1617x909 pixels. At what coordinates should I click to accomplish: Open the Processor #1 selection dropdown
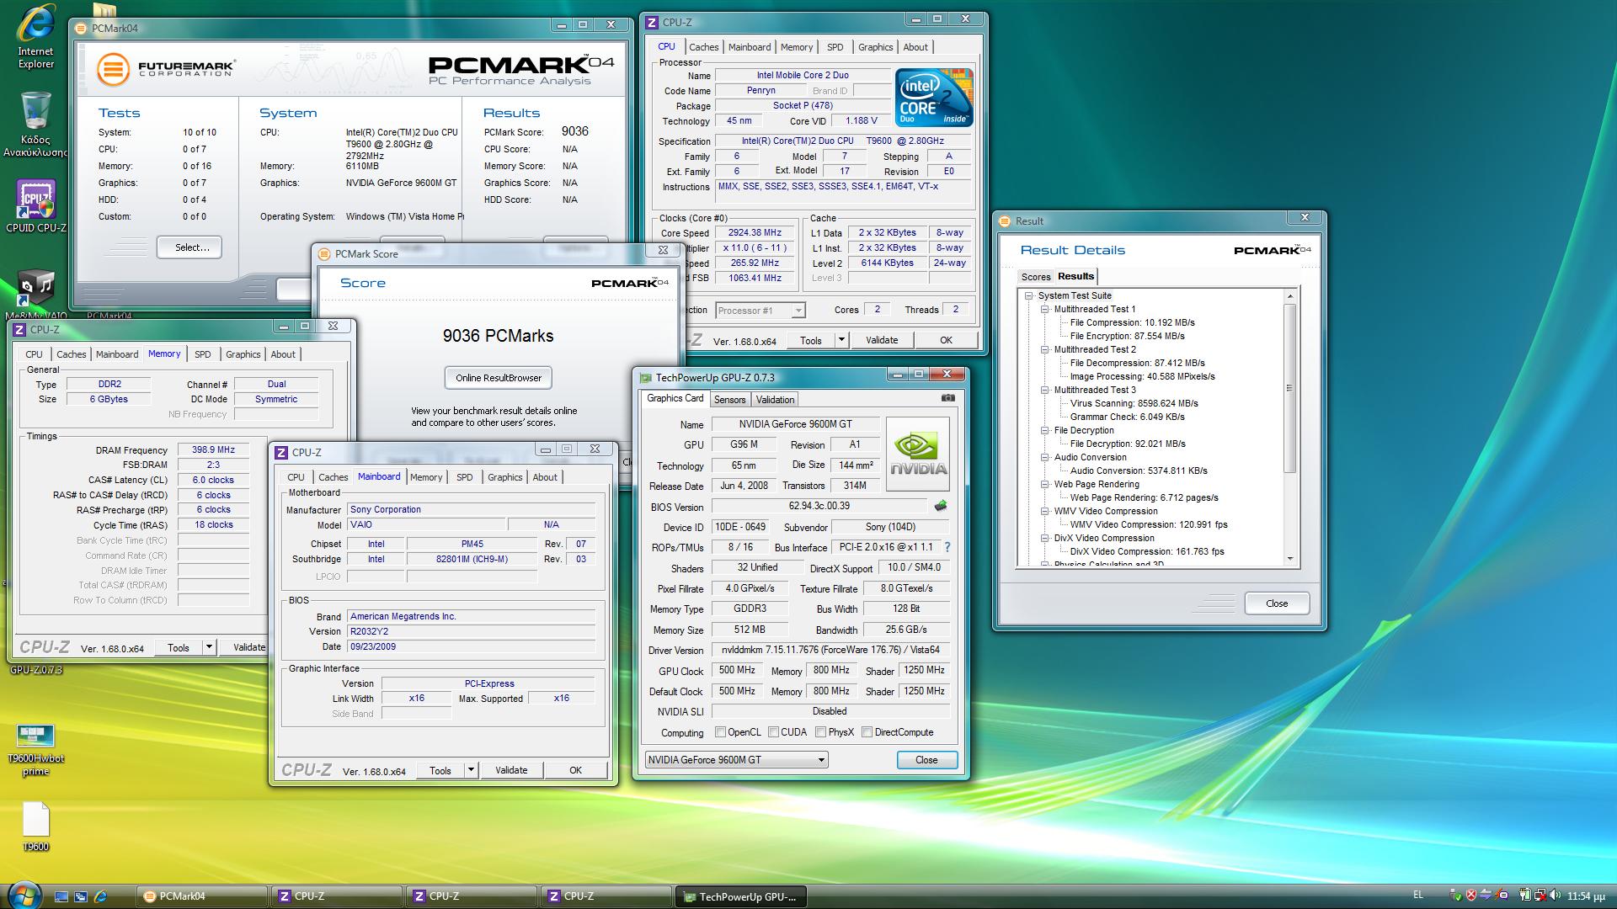[760, 311]
